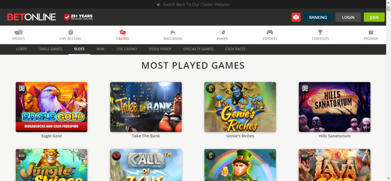The height and width of the screenshot is (181, 391).
Task: Select the Video Poker tab
Action: [x=160, y=49]
